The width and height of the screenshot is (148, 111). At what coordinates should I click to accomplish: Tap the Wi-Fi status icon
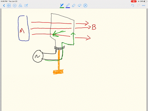139,1
